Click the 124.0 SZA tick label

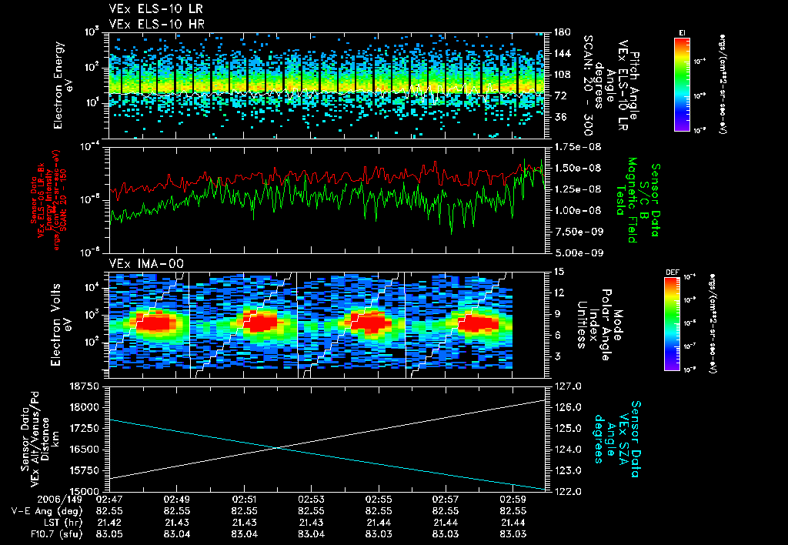567,450
